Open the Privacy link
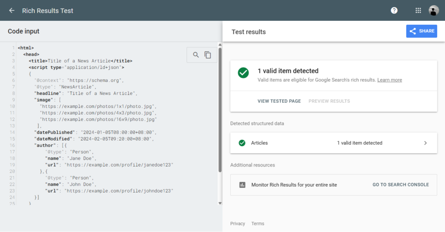The image size is (445, 232). [x=238, y=223]
